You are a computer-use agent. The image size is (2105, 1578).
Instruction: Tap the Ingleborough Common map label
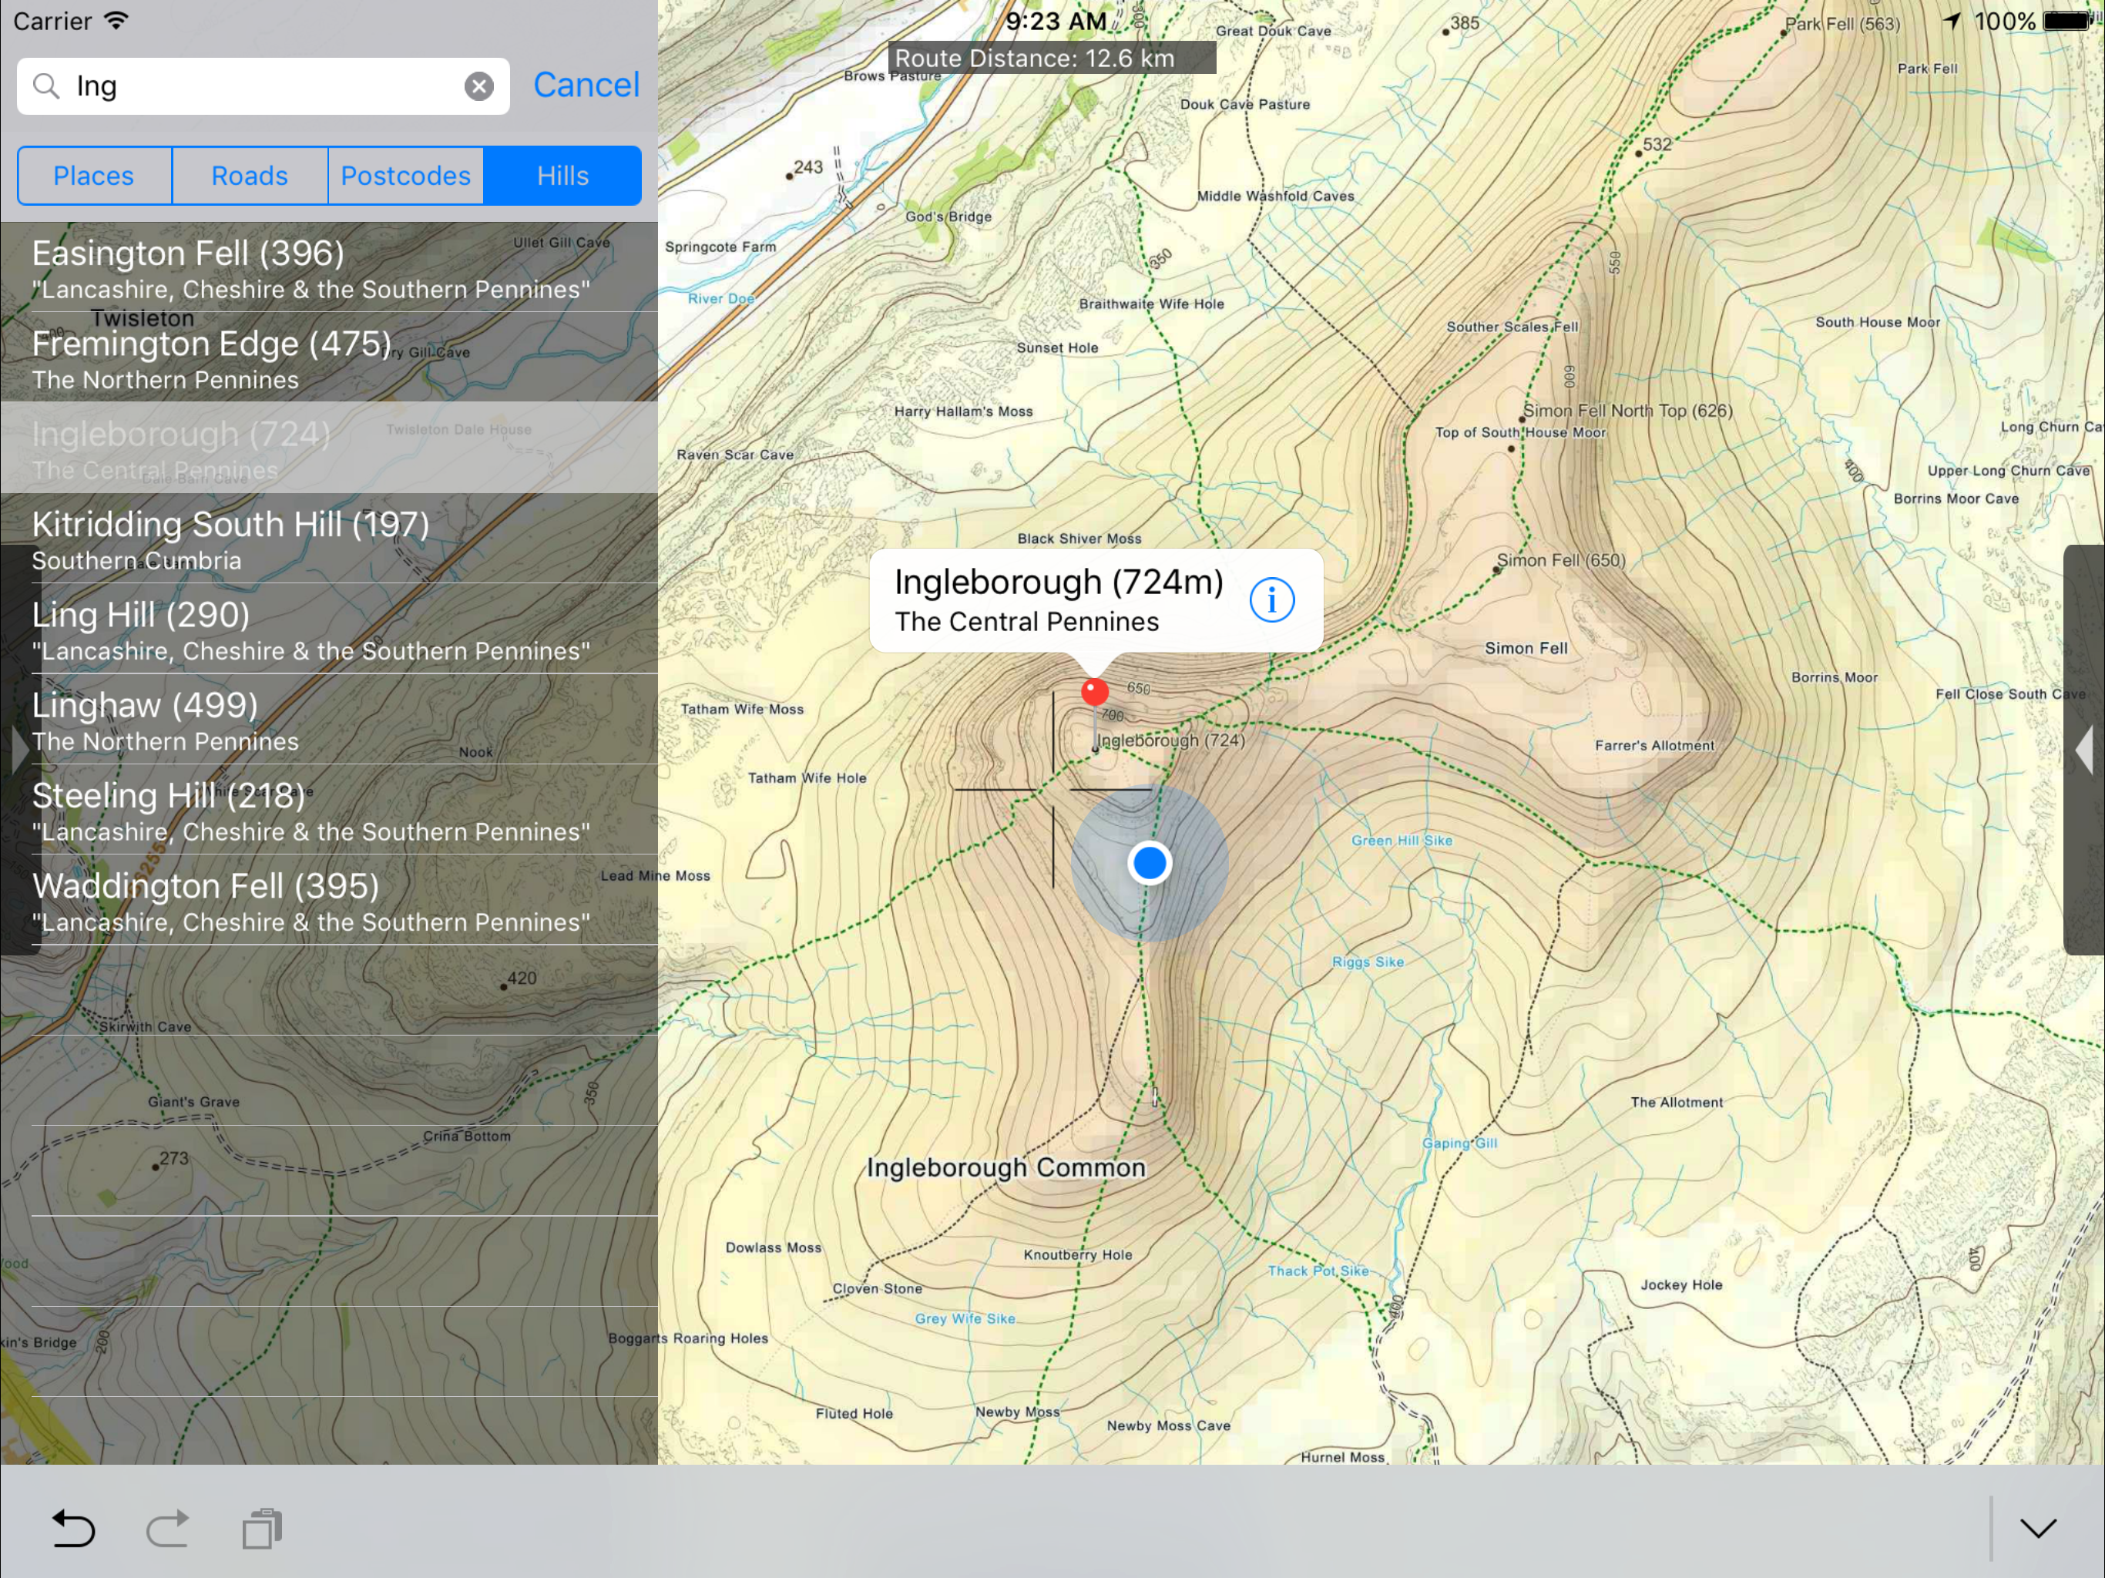coord(1005,1168)
